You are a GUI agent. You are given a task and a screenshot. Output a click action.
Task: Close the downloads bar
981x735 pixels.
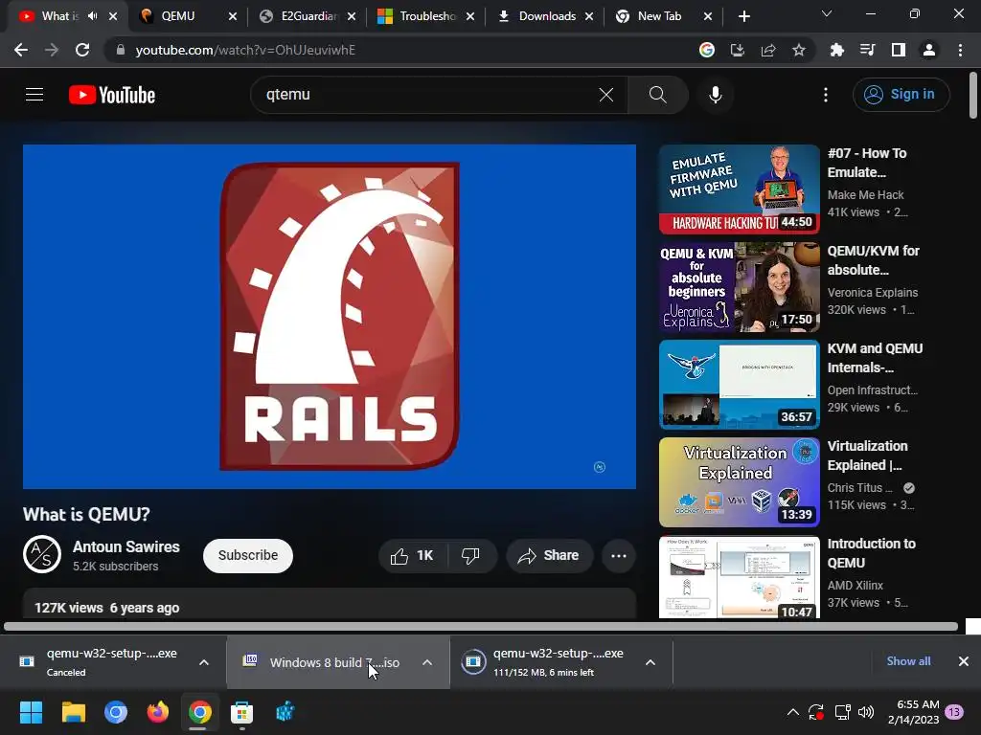click(964, 661)
